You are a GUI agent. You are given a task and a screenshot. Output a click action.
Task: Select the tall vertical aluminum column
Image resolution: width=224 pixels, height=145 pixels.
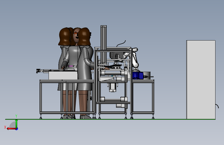(104, 45)
